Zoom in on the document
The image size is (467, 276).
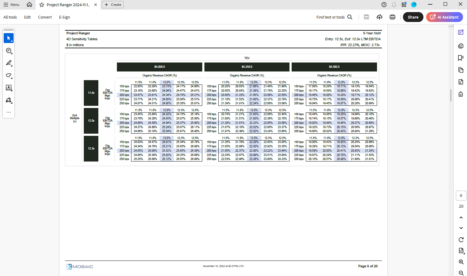[x=461, y=262]
